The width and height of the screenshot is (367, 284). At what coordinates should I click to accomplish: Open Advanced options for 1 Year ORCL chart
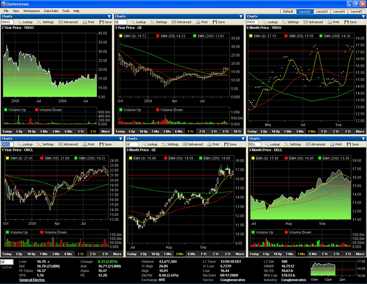coord(68,144)
